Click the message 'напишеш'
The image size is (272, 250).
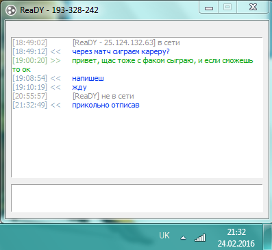88,78
